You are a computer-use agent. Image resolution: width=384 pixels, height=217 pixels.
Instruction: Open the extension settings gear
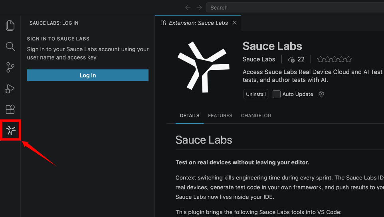[x=321, y=94]
